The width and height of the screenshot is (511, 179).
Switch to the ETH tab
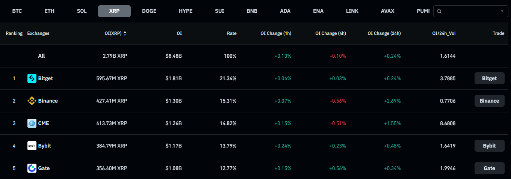click(x=49, y=11)
